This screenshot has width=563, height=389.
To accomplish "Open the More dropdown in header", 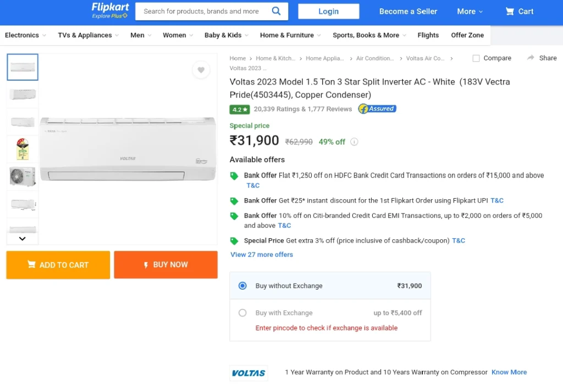I will pos(470,12).
